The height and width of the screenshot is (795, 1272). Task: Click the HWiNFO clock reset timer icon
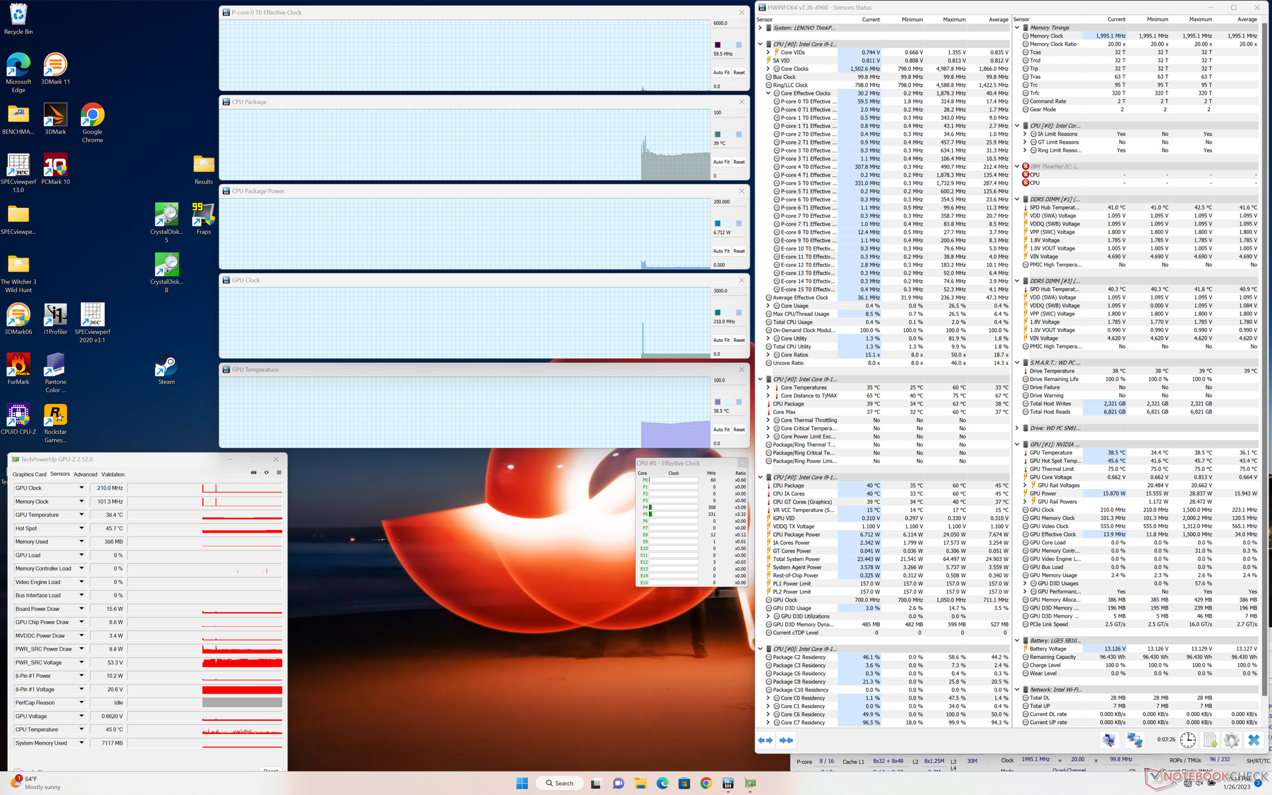click(x=1187, y=740)
